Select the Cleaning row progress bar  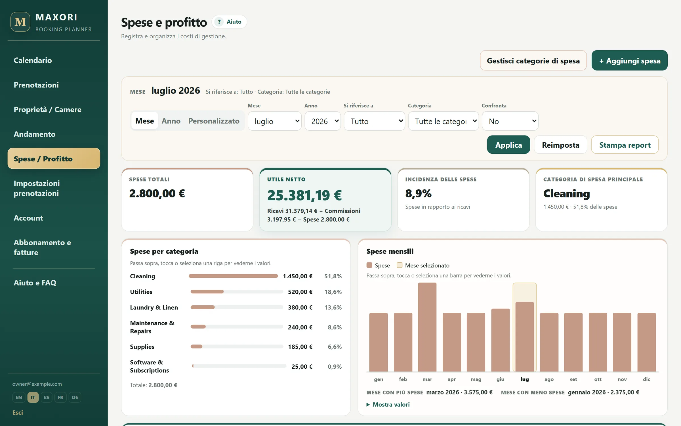point(233,276)
